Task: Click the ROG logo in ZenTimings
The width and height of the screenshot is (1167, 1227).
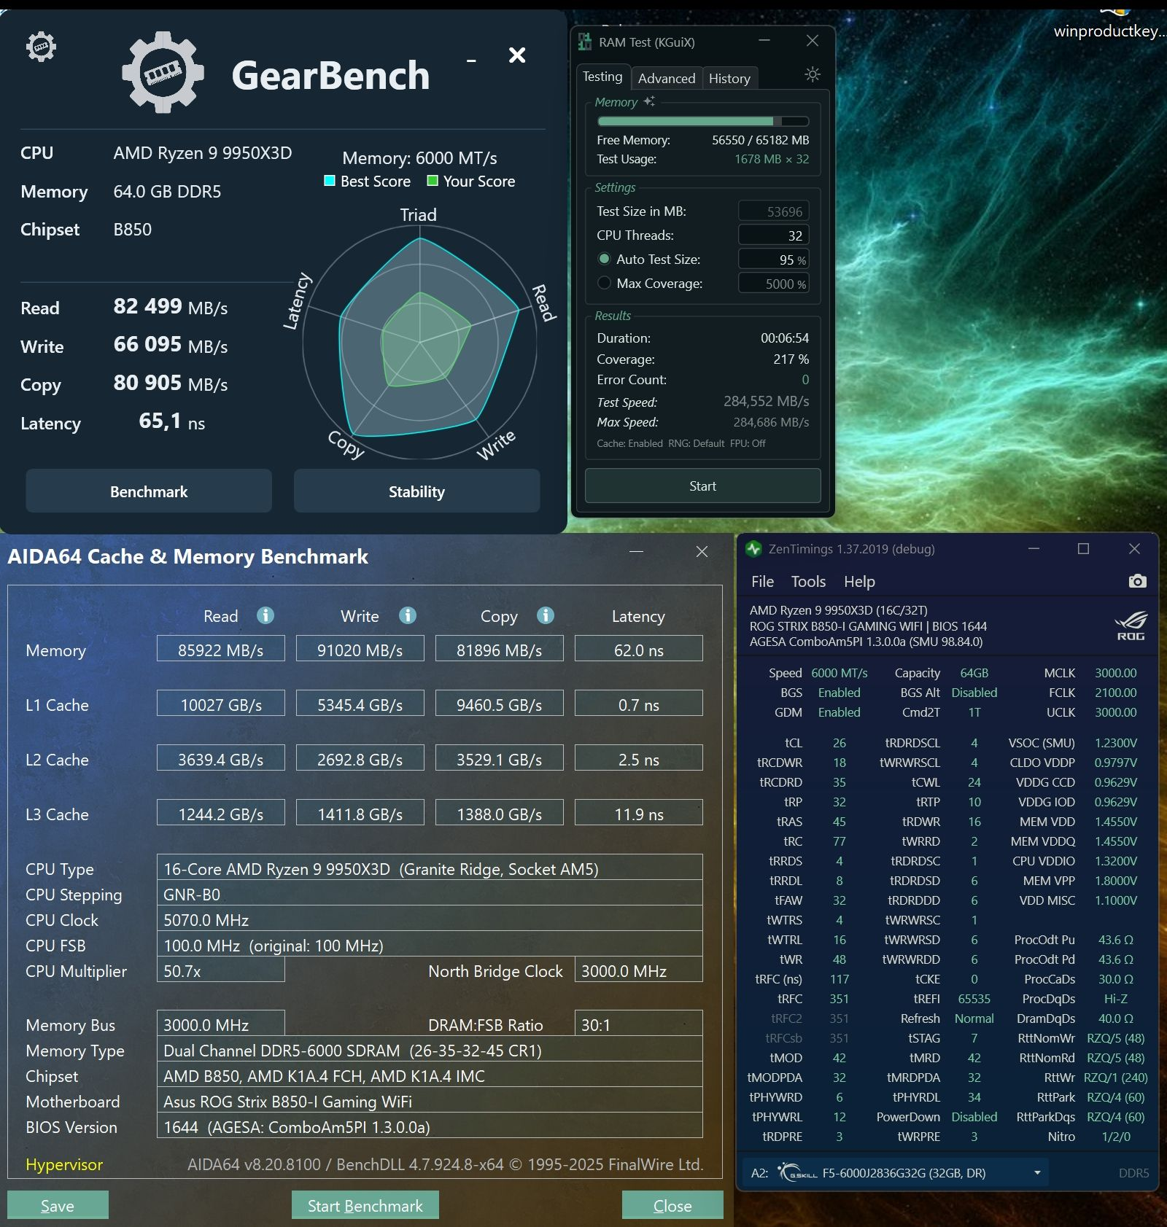Action: click(x=1131, y=626)
